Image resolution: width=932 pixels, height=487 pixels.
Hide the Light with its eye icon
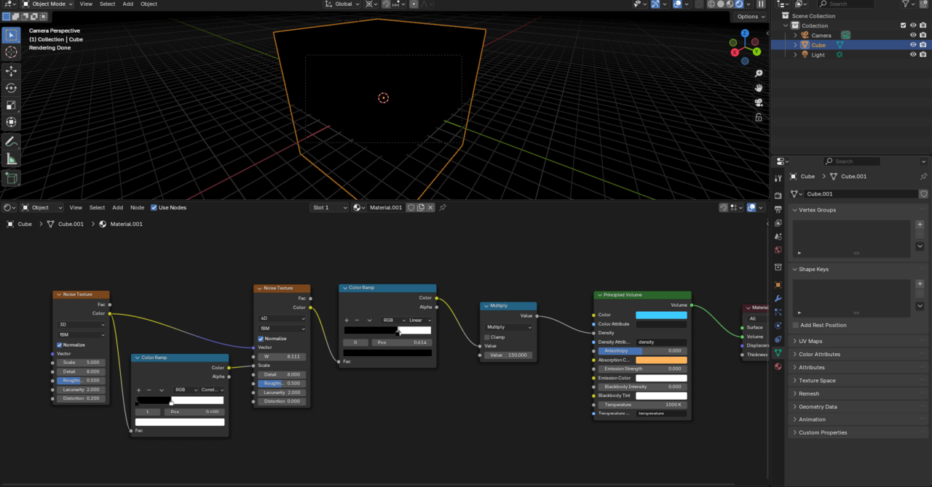click(912, 55)
